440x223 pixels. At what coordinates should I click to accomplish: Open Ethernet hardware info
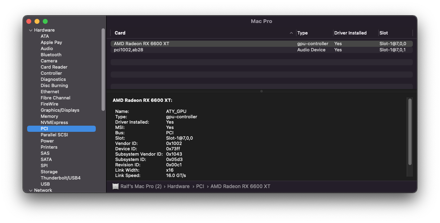(50, 92)
